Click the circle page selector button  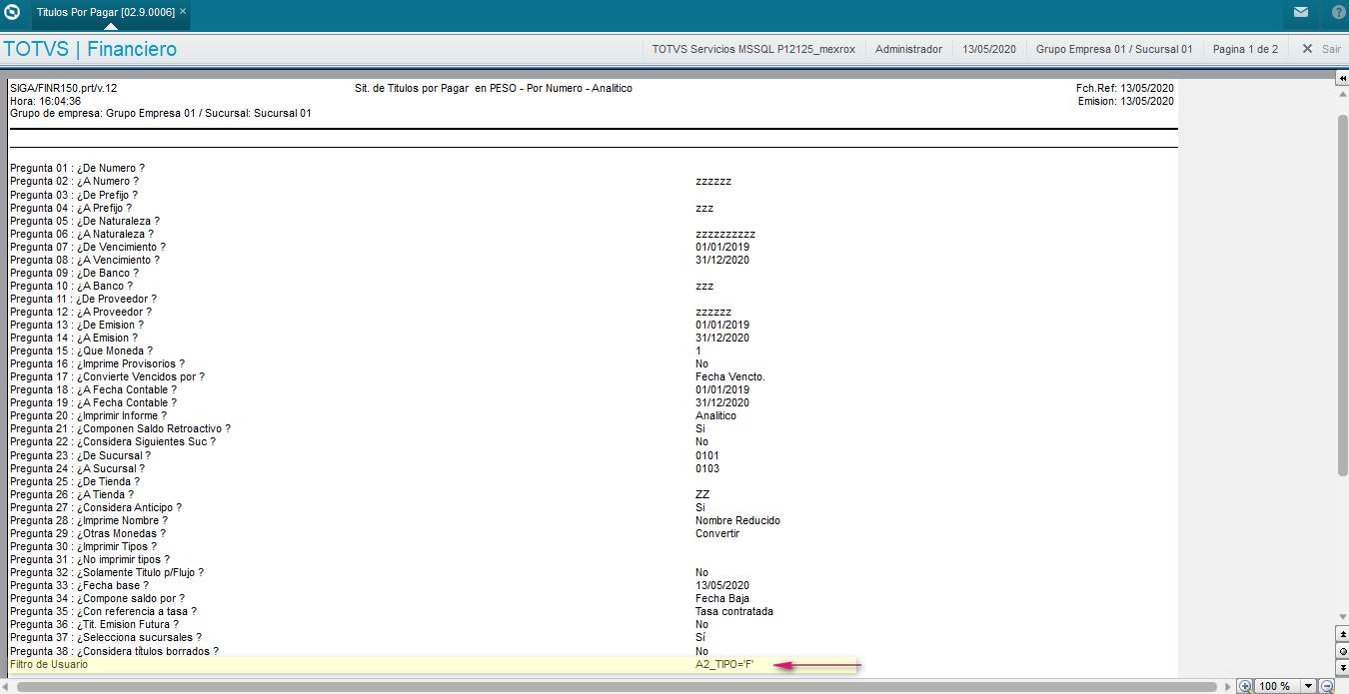tap(1342, 651)
